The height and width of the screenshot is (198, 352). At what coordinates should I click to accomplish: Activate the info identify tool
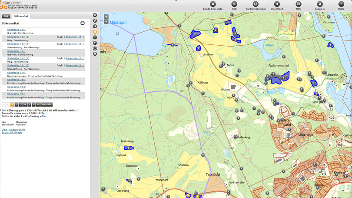95,37
